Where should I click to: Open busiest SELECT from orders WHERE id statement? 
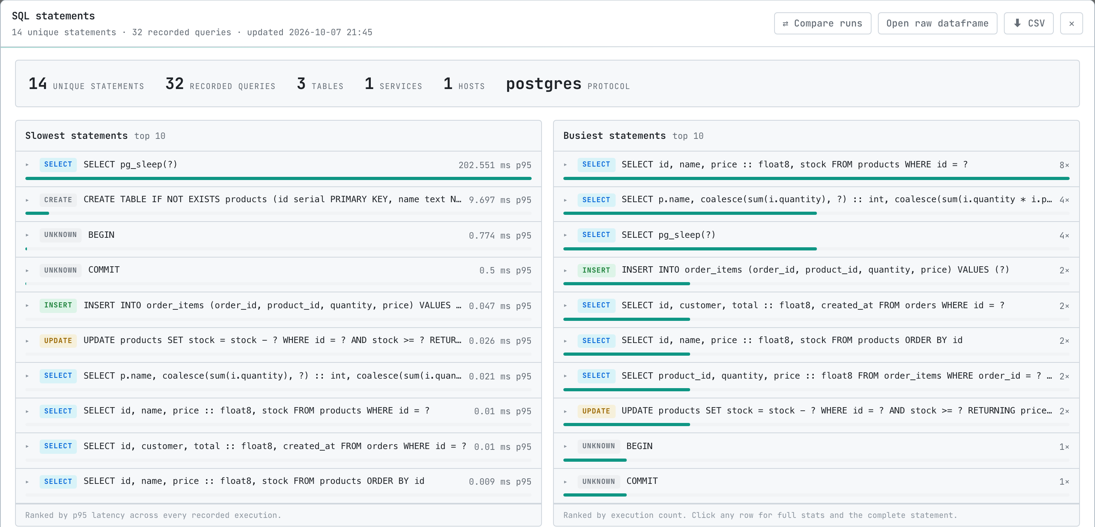[x=816, y=310]
